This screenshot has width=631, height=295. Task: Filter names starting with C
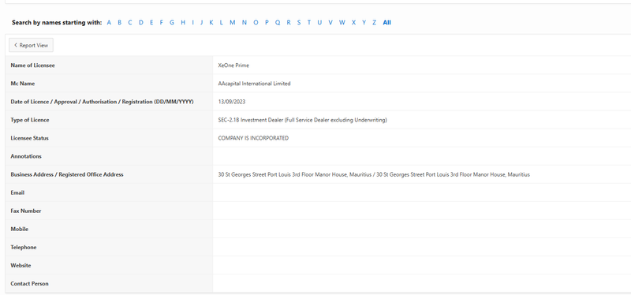click(x=130, y=23)
